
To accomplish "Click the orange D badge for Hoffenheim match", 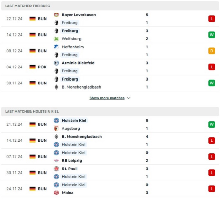I will (212, 51).
